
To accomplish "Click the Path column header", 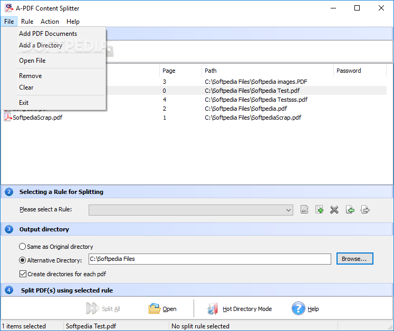I will 267,71.
